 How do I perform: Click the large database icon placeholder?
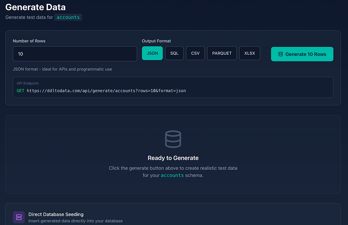173,139
